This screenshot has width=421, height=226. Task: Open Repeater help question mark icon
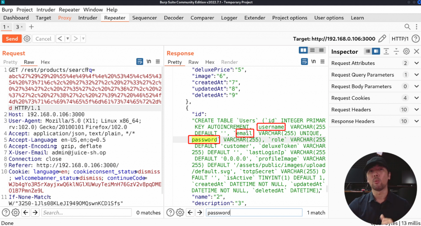pos(416,39)
